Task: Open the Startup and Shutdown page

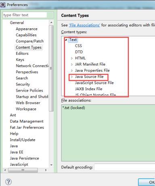Action: (32, 96)
